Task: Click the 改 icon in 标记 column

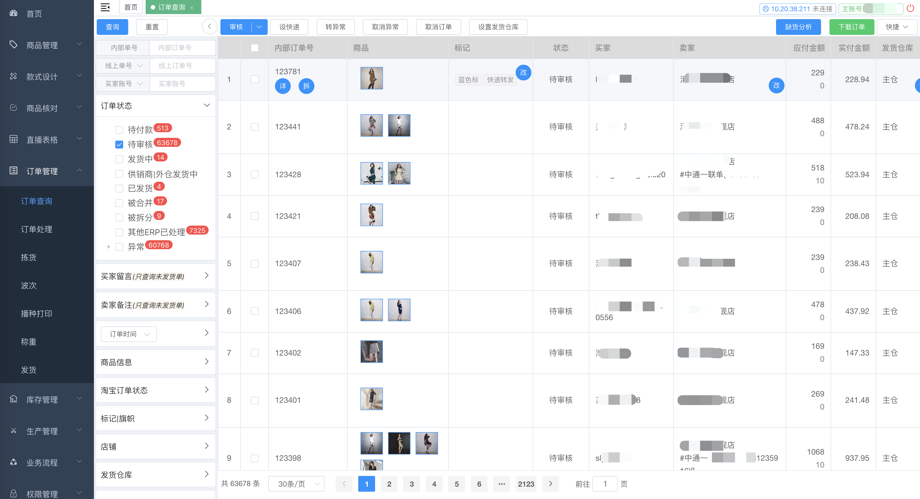Action: (523, 73)
